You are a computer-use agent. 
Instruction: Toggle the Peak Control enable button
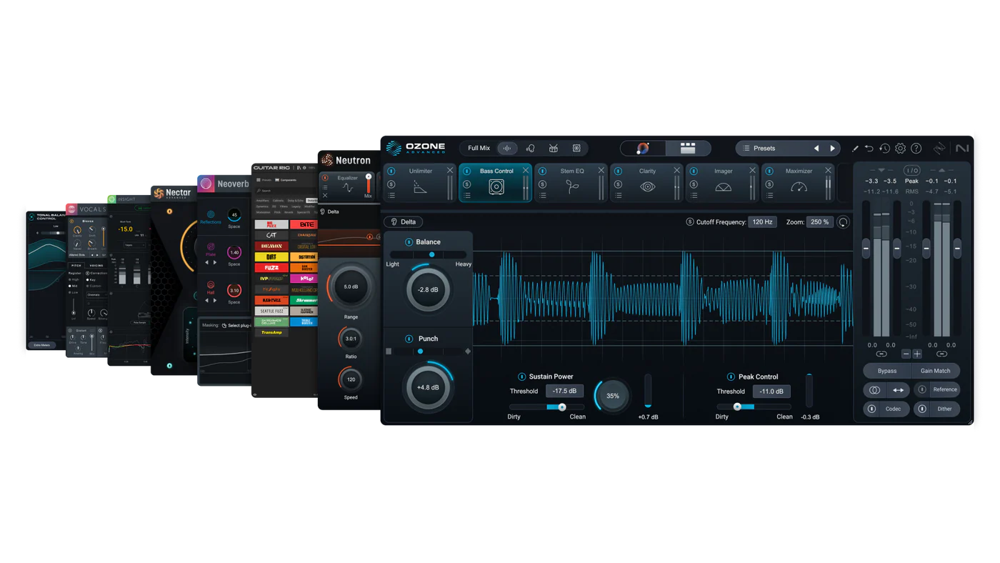(x=731, y=377)
